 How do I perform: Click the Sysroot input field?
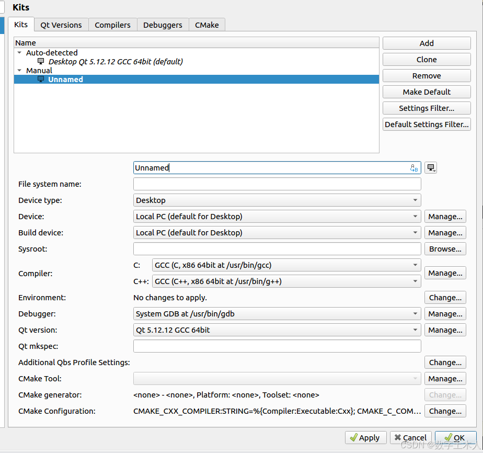[x=277, y=248]
